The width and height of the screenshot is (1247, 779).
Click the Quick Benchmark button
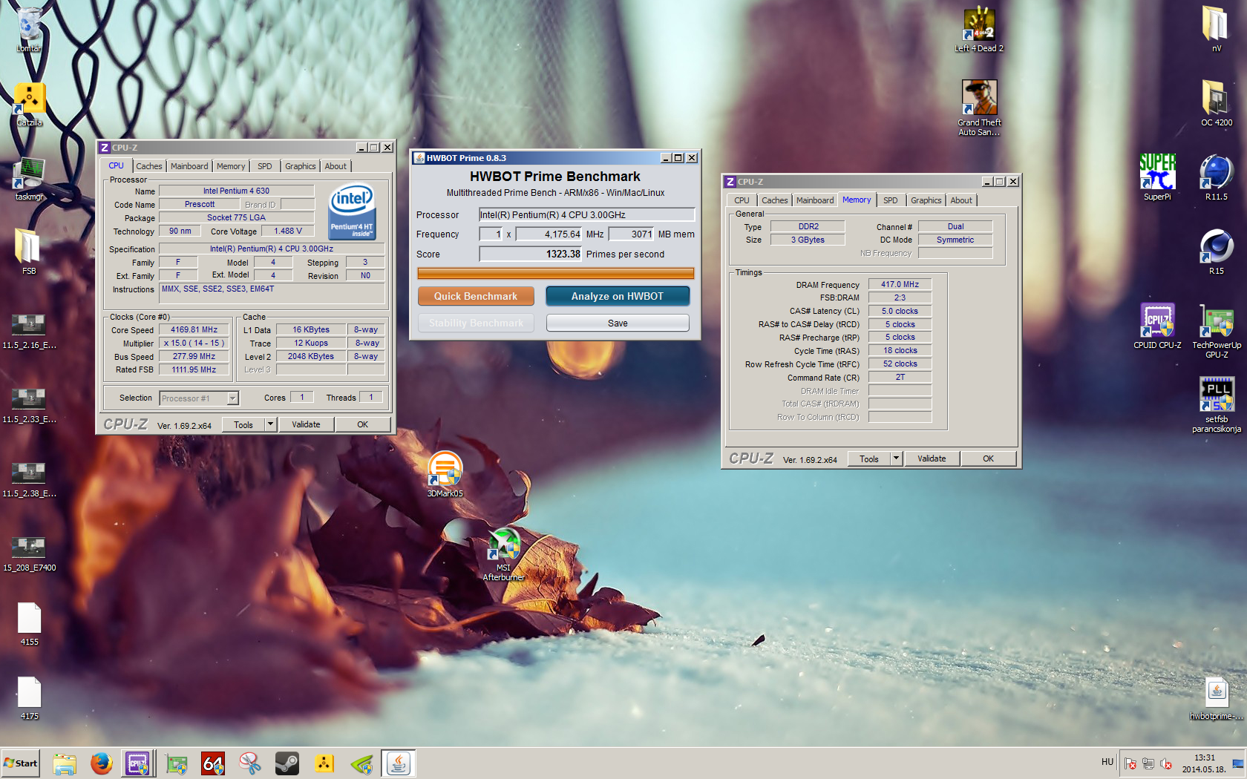[x=476, y=296]
